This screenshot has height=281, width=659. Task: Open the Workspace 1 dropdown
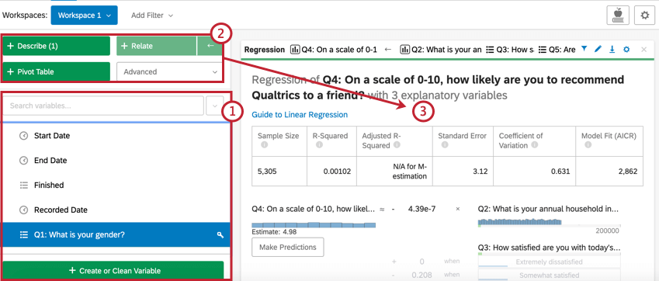84,15
